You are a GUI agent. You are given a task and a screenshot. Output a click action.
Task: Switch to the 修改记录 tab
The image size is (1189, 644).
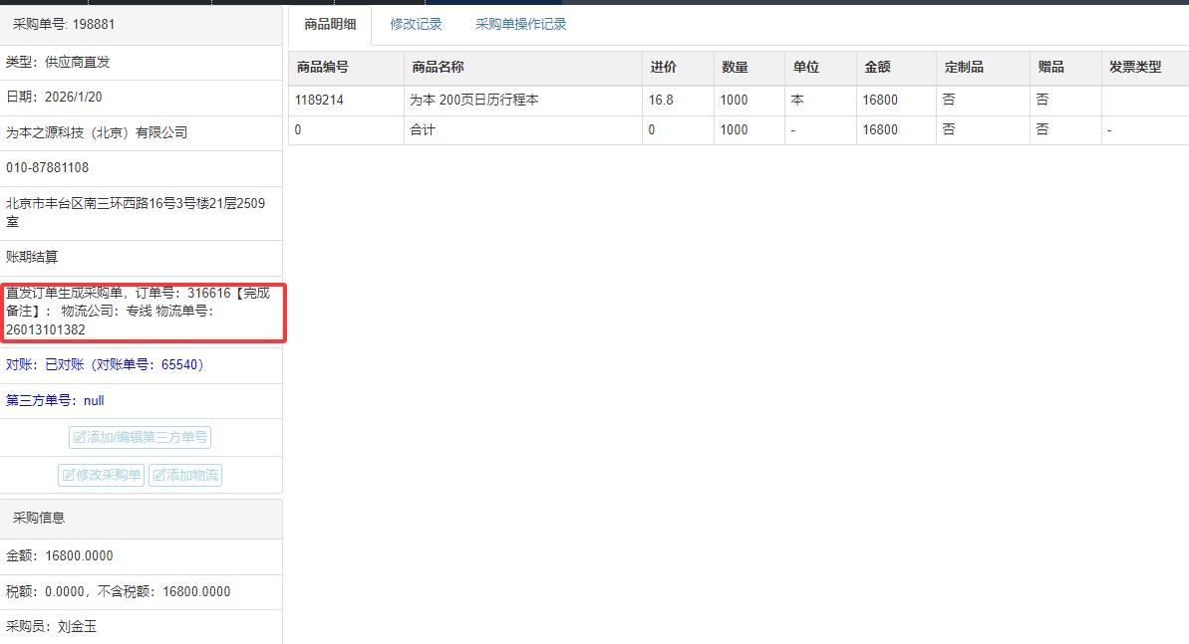pyautogui.click(x=416, y=24)
